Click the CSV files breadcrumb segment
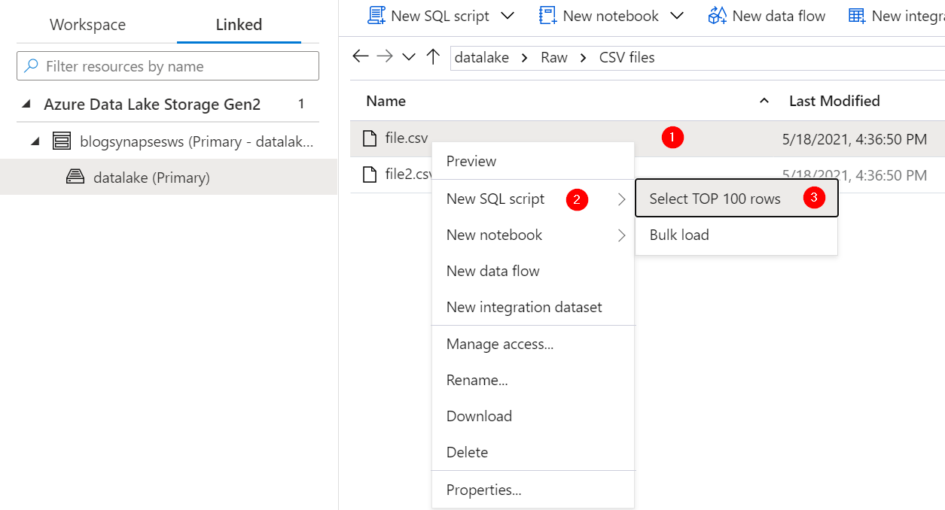Screen dimensions: 945x510 click(627, 57)
